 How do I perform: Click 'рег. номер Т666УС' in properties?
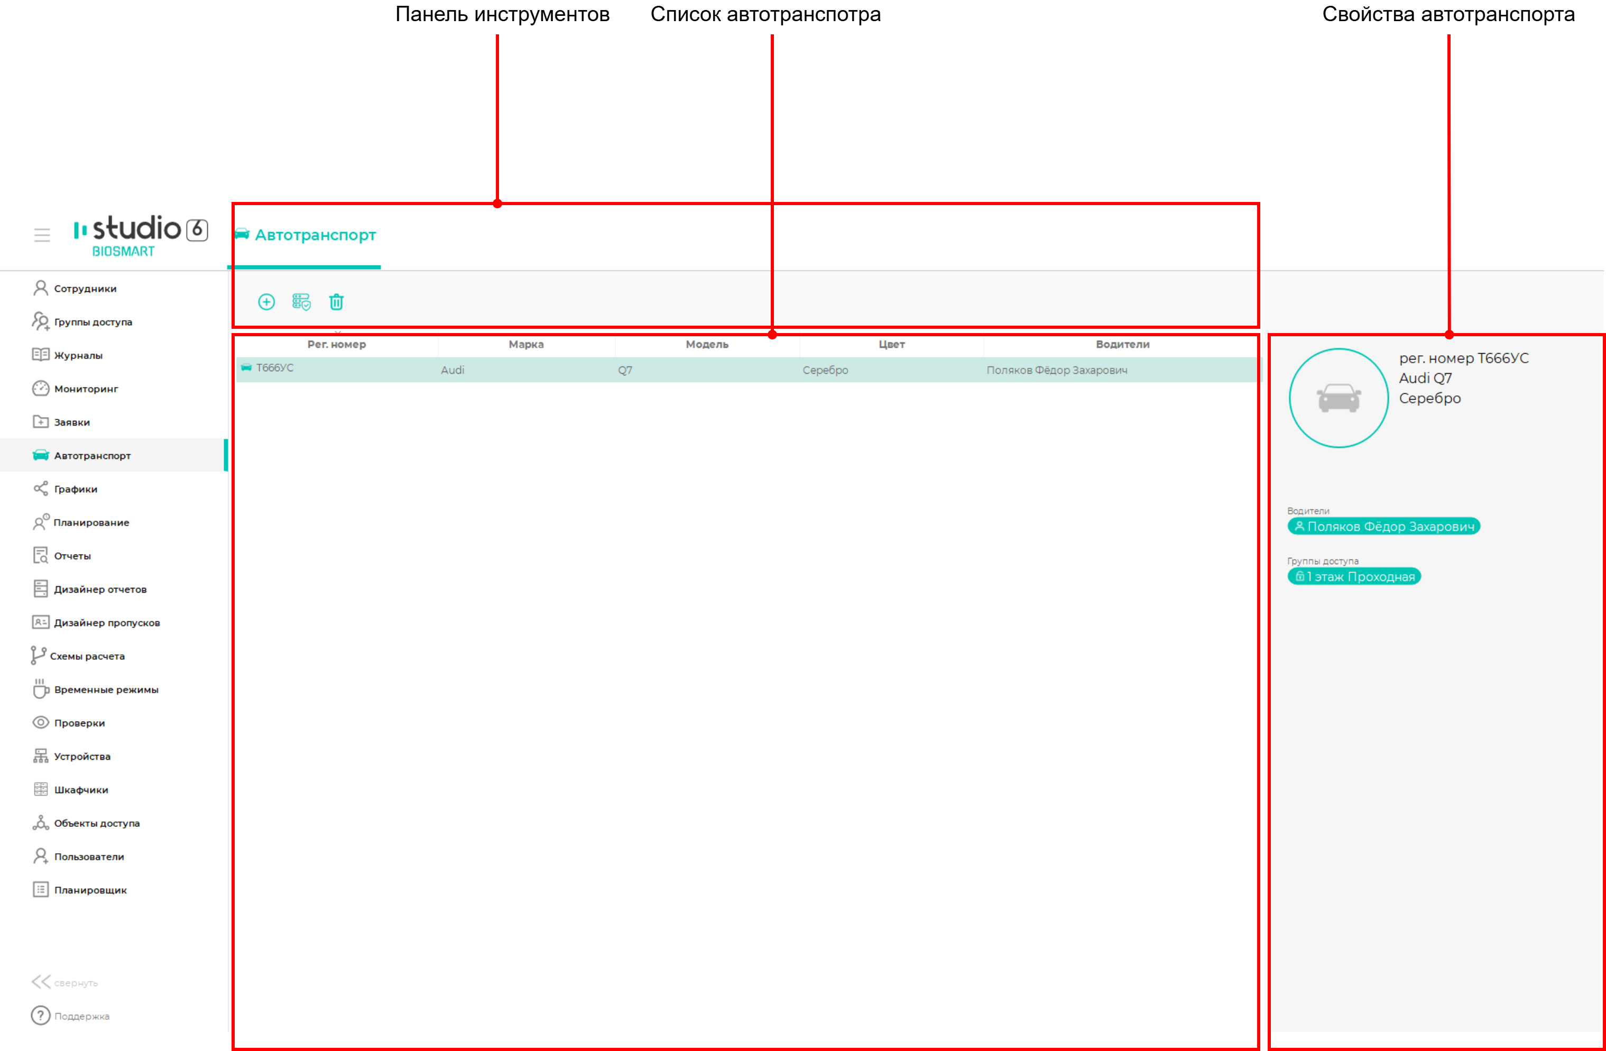[x=1464, y=358]
